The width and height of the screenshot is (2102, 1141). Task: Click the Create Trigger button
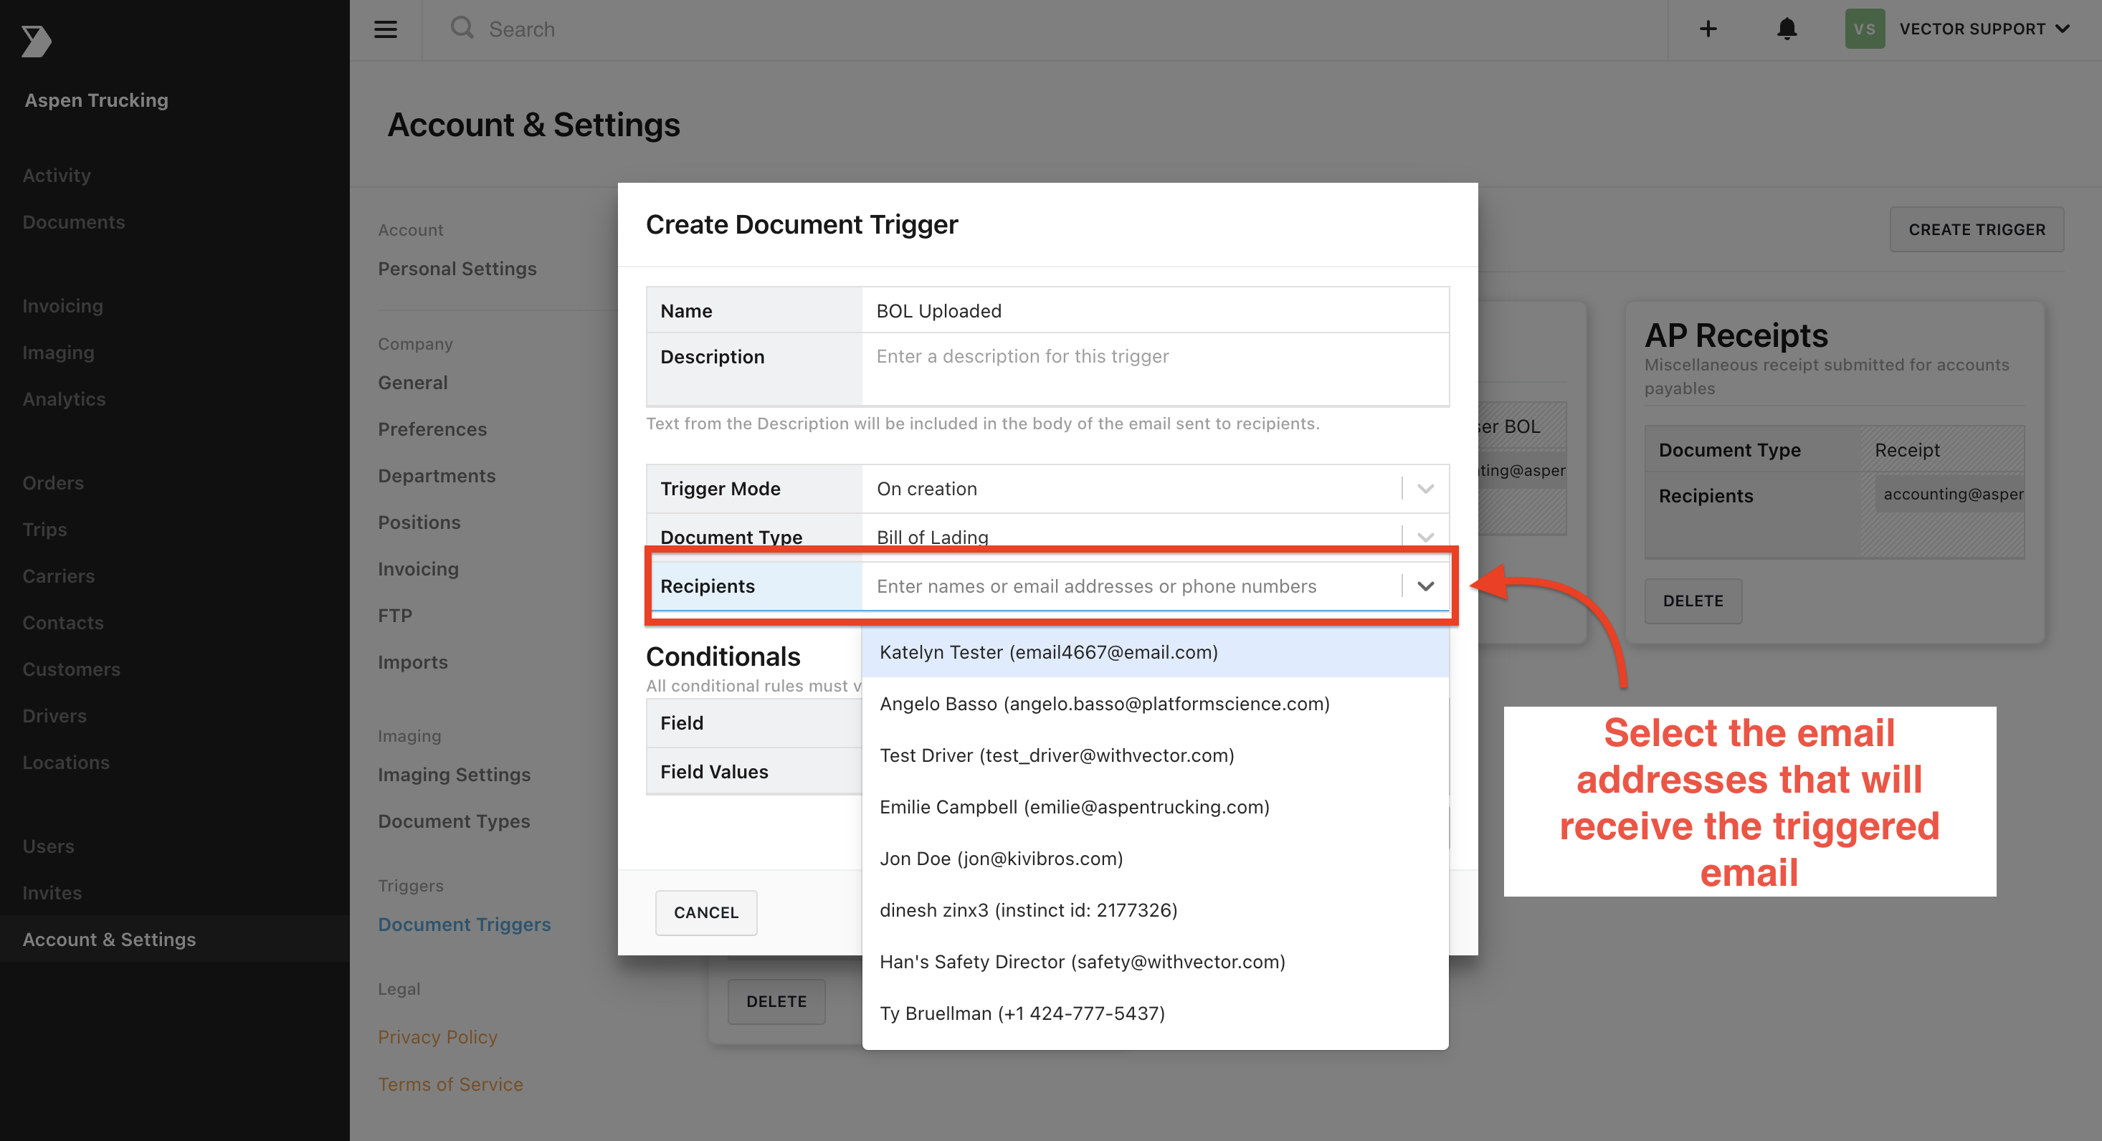point(1977,230)
